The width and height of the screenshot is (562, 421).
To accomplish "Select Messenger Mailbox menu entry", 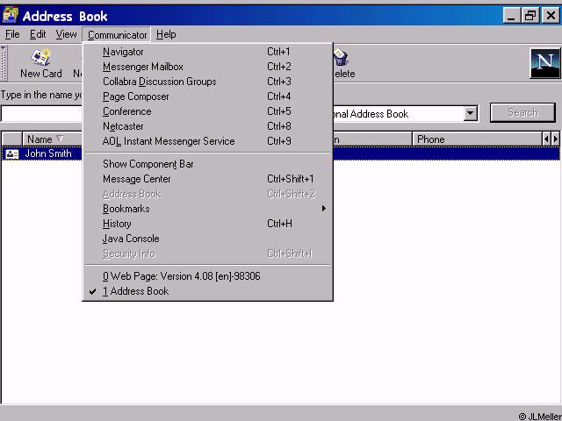I will tap(207, 67).
